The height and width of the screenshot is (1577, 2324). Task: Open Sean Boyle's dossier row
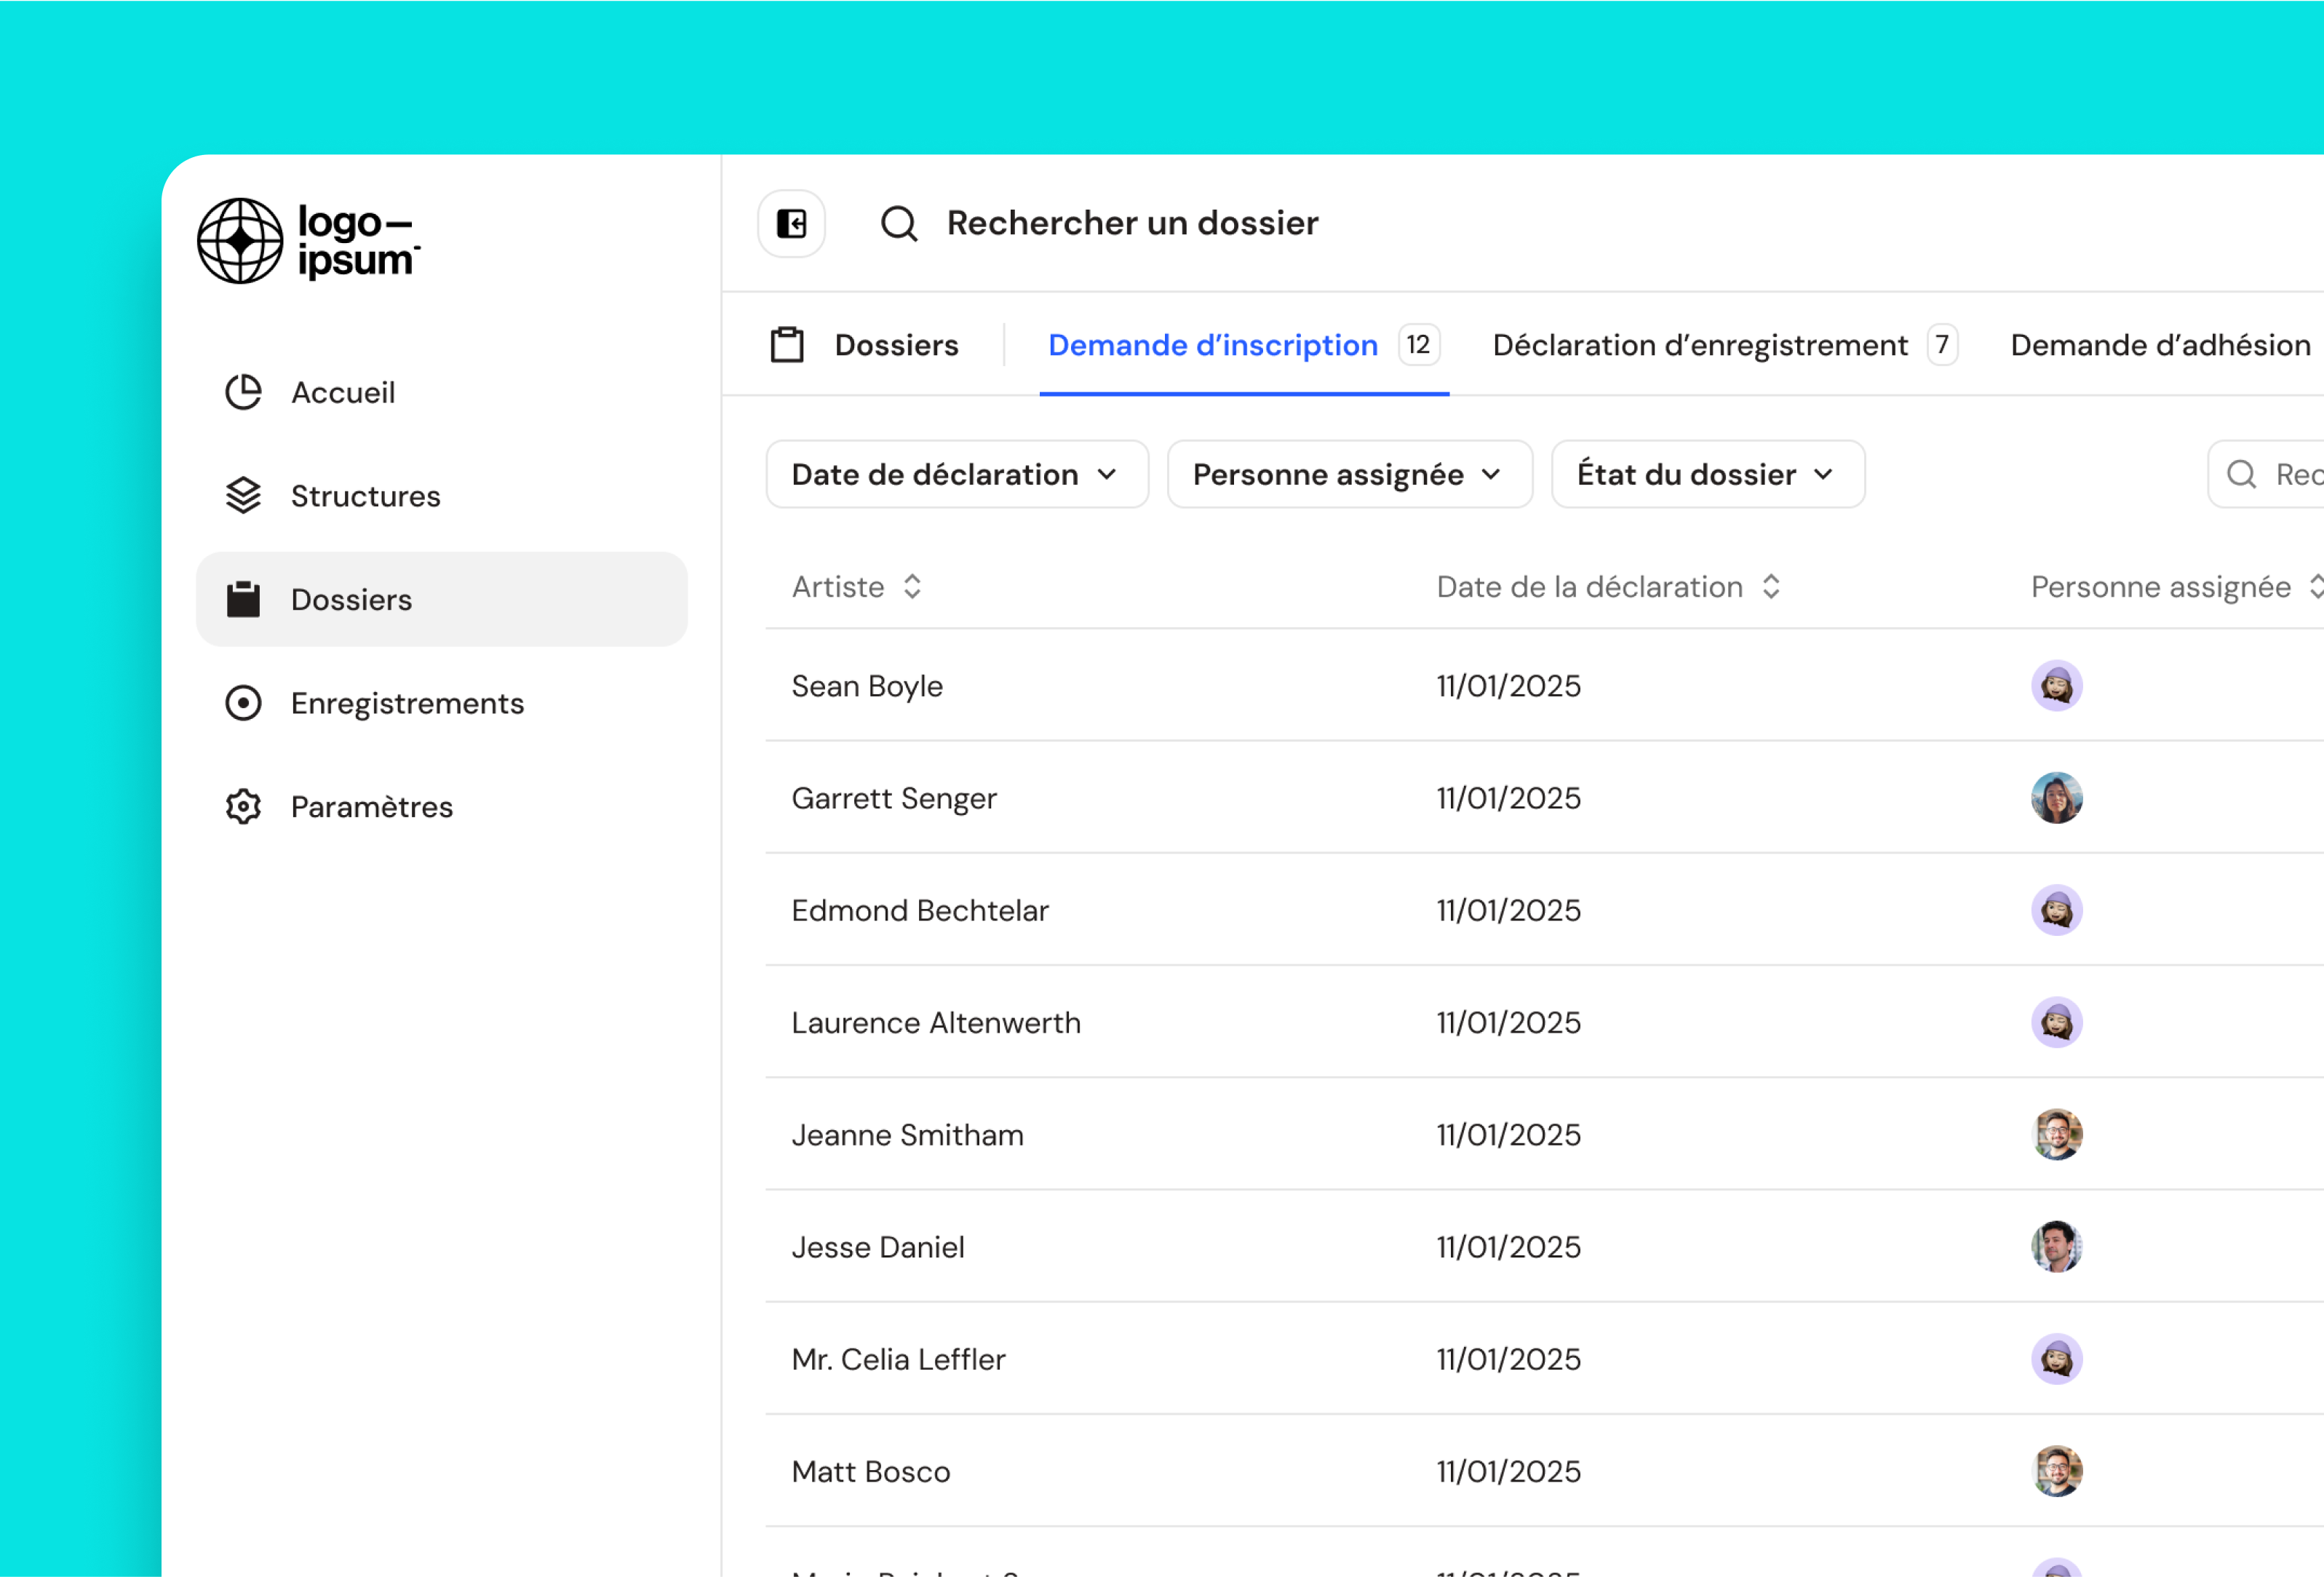pyautogui.click(x=867, y=686)
